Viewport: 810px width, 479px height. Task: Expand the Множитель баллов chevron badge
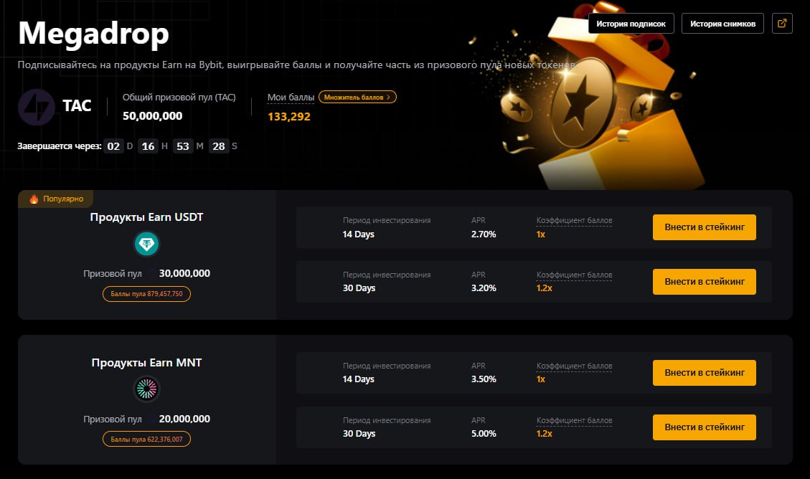coord(357,97)
